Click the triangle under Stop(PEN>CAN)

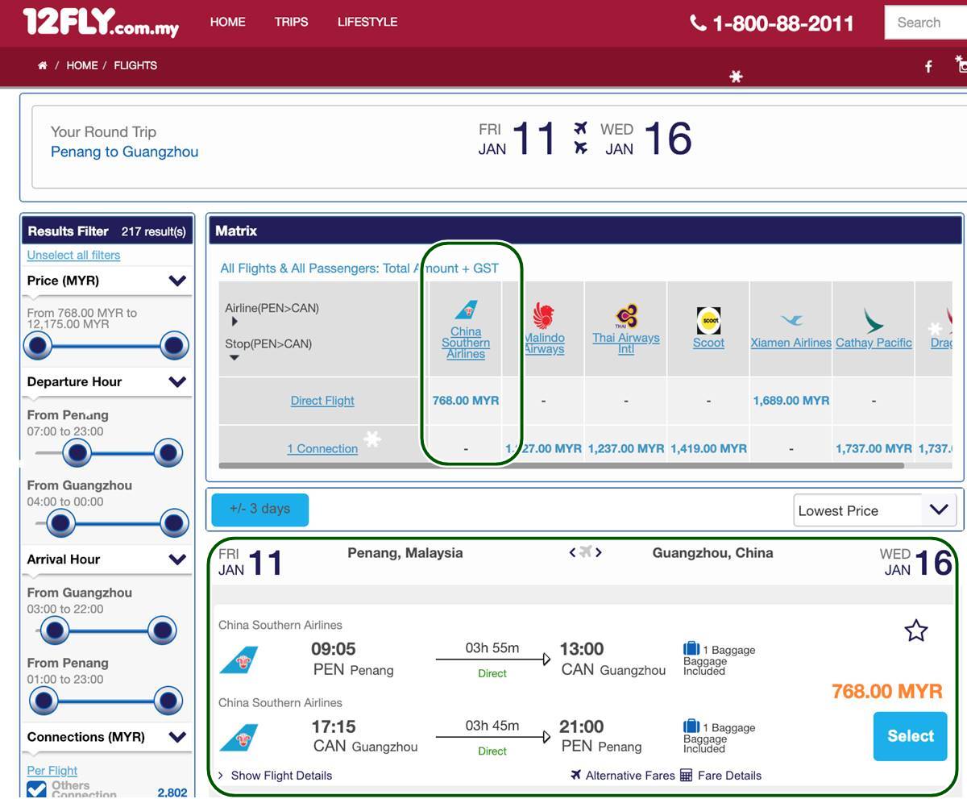tap(234, 358)
